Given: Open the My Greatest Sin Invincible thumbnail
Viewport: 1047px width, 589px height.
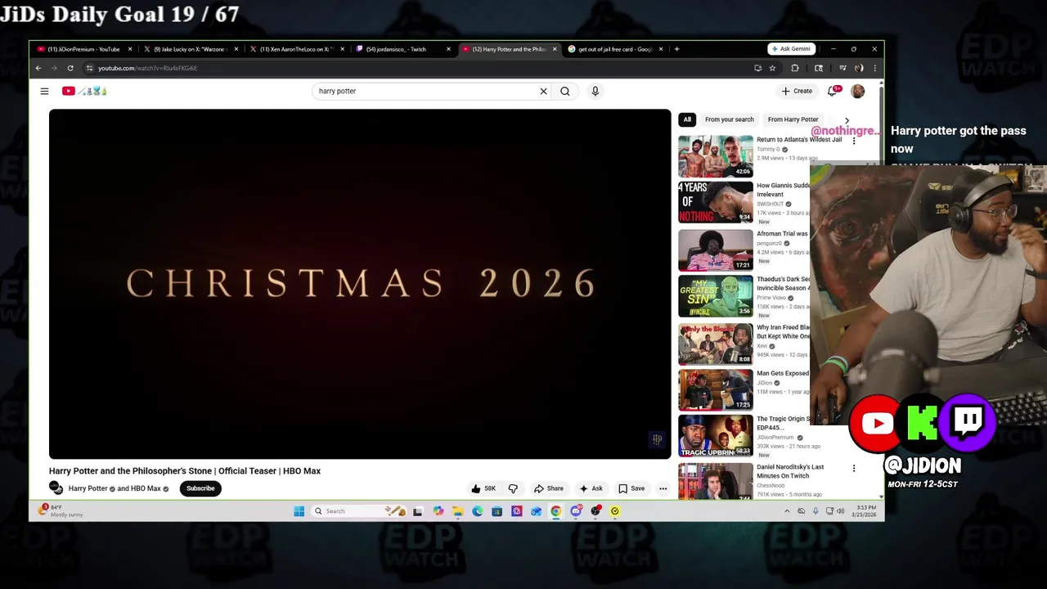Looking at the screenshot, I should [x=716, y=296].
